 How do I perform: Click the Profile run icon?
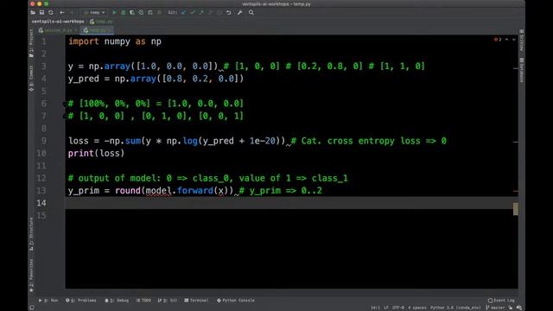141,12
